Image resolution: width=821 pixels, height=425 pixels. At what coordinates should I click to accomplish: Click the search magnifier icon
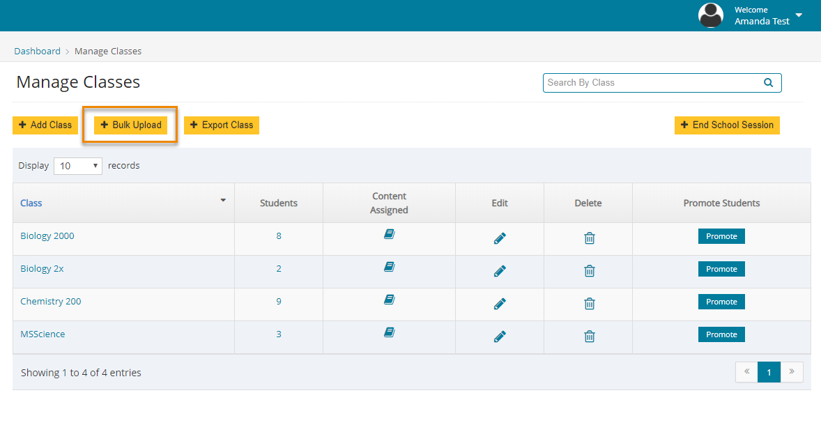[768, 82]
